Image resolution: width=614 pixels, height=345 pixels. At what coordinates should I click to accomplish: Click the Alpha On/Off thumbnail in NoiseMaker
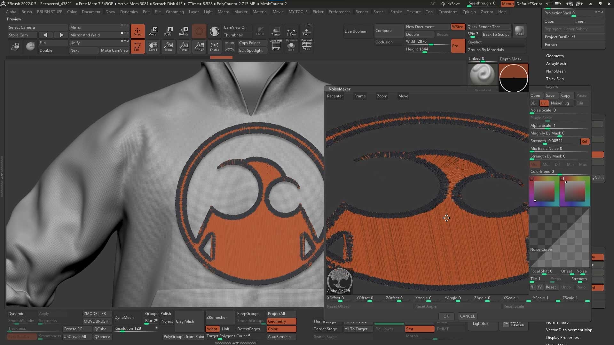tap(339, 280)
